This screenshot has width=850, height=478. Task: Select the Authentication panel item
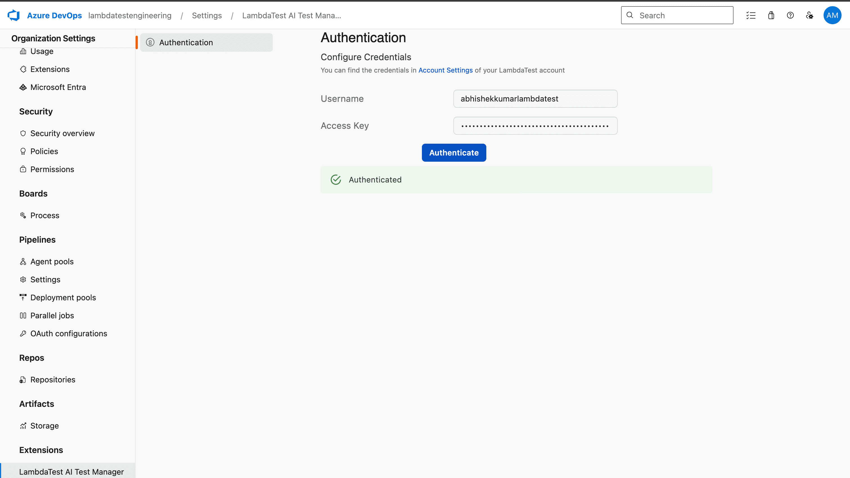click(186, 42)
